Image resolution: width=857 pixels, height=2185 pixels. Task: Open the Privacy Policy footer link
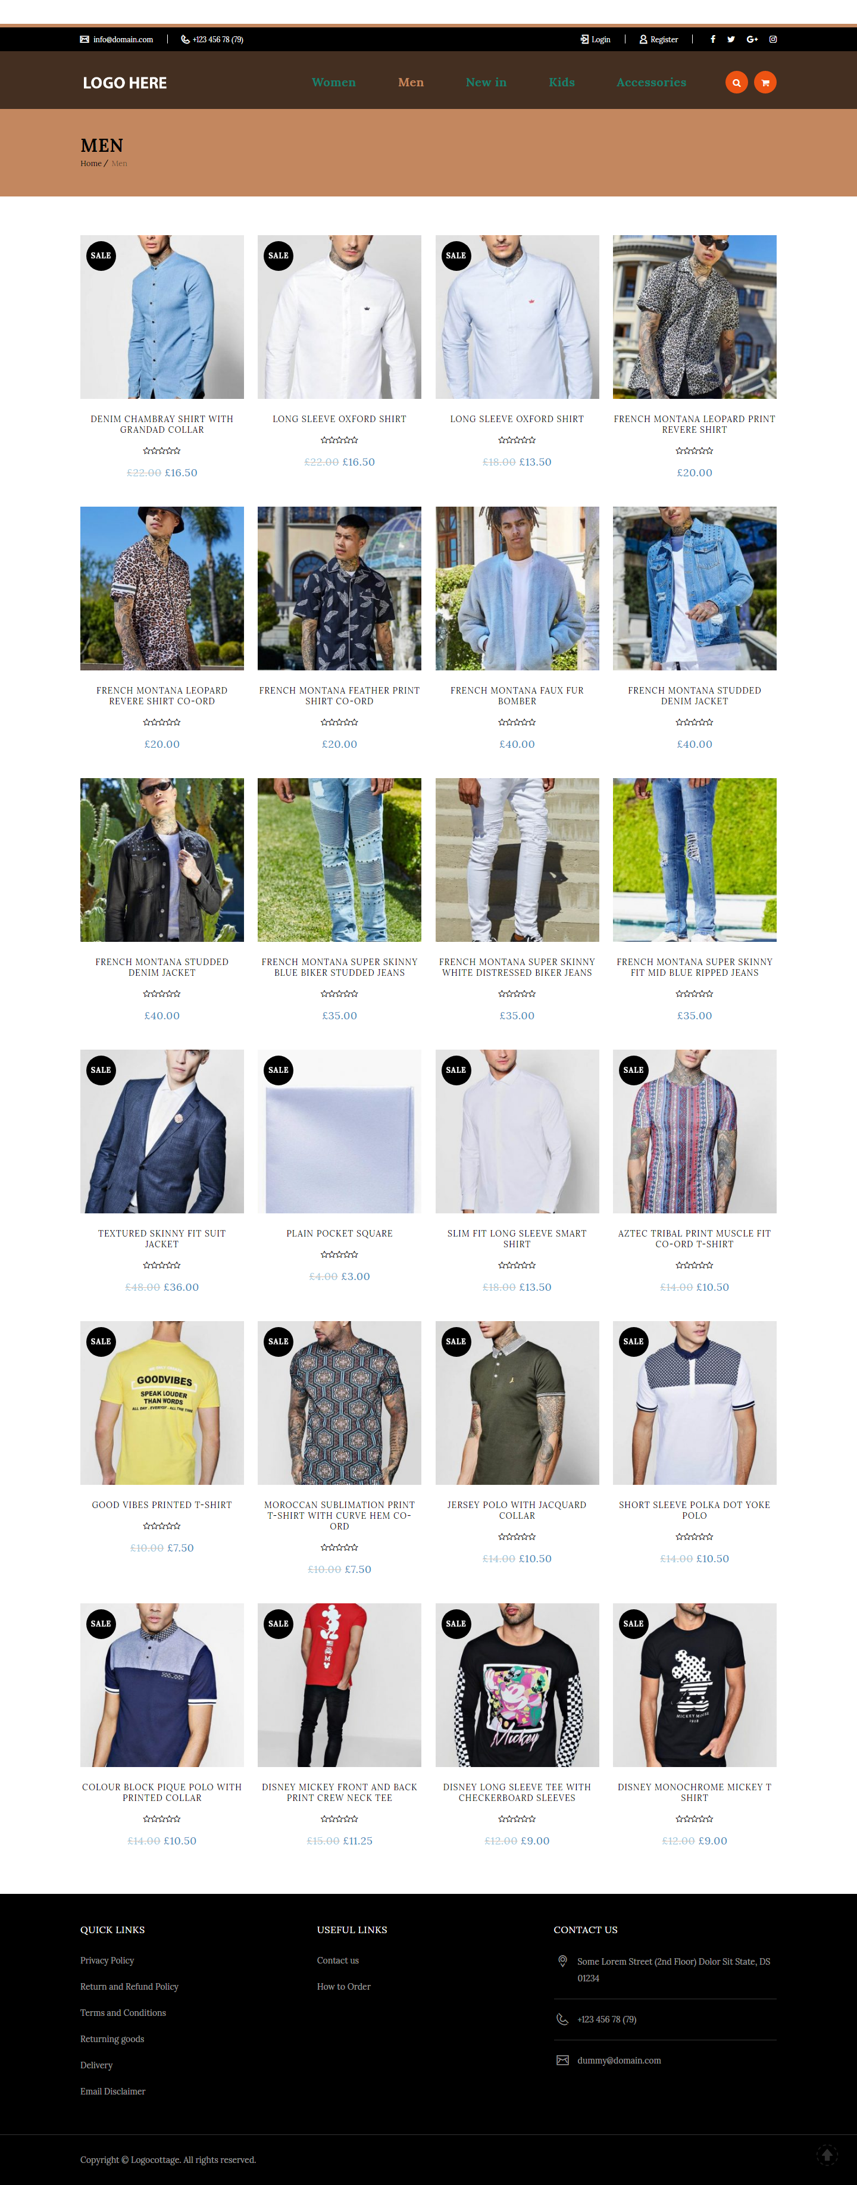tap(107, 1960)
